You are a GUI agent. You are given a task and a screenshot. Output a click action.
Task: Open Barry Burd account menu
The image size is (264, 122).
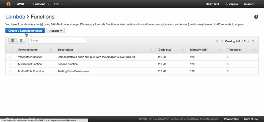point(214,4)
